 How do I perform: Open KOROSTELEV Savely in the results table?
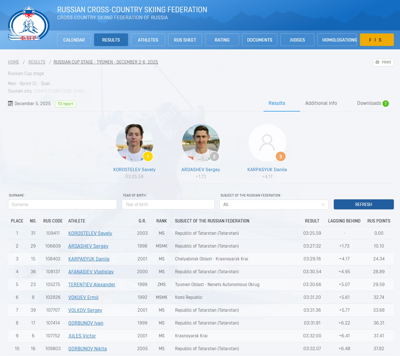click(90, 233)
